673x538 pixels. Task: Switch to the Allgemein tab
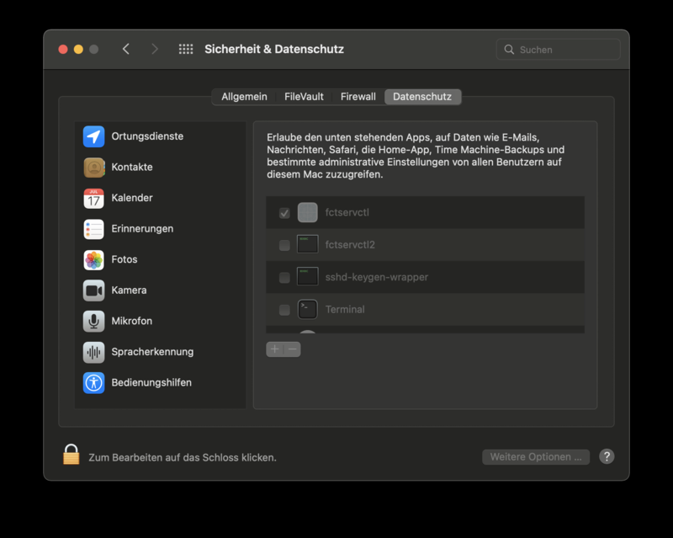pyautogui.click(x=244, y=97)
